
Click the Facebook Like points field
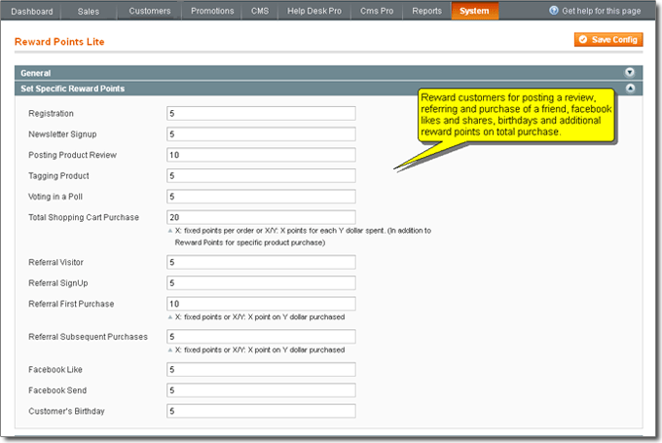coord(261,369)
